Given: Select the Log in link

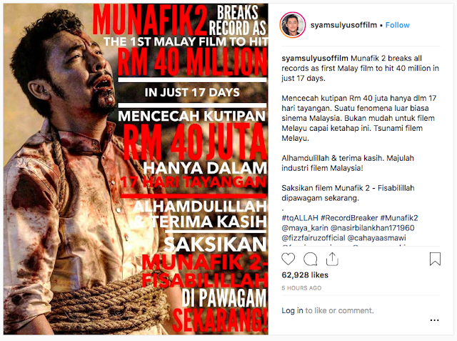Looking at the screenshot, I should 292,311.
